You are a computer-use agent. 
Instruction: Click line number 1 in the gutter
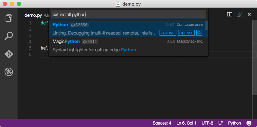30,23
